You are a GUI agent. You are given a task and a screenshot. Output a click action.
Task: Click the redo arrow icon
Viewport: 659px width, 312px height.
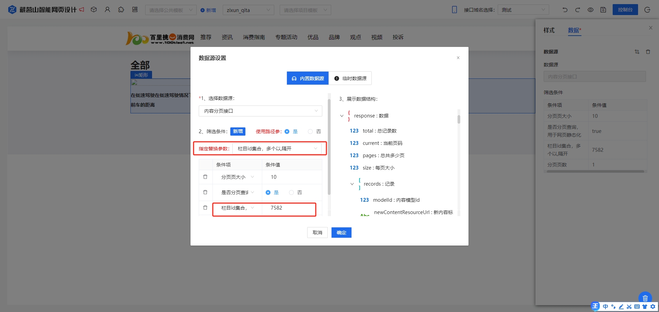(x=578, y=10)
